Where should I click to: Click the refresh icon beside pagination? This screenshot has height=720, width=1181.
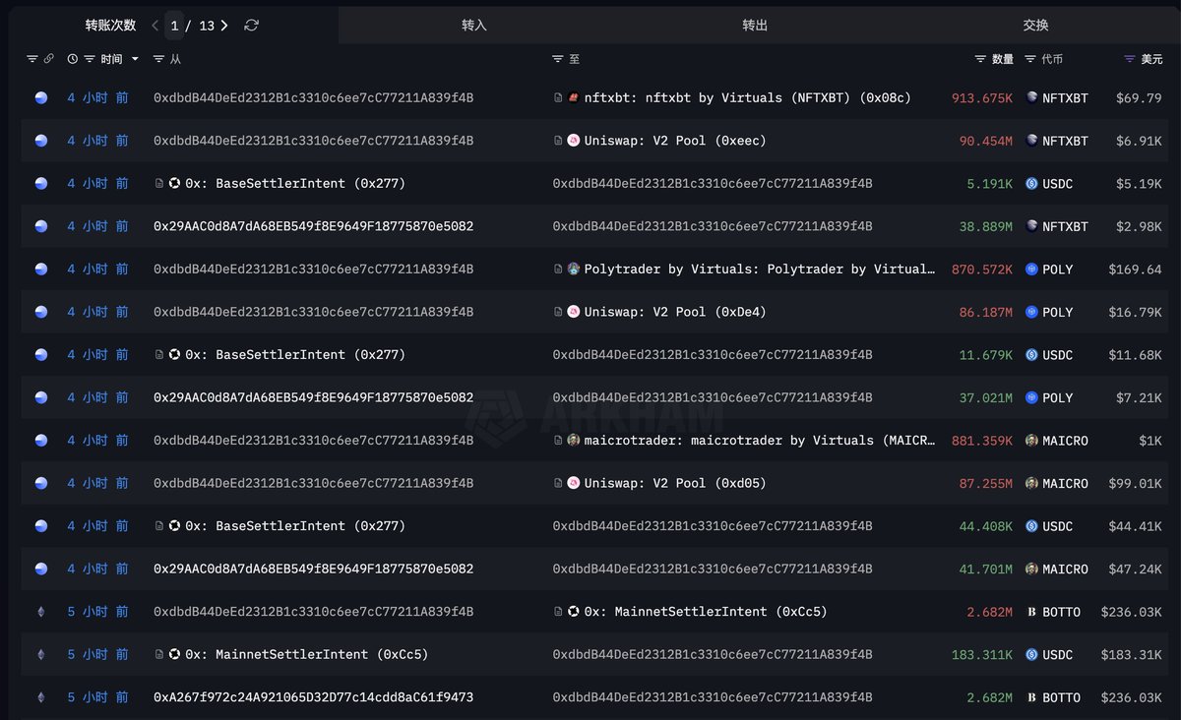(252, 25)
